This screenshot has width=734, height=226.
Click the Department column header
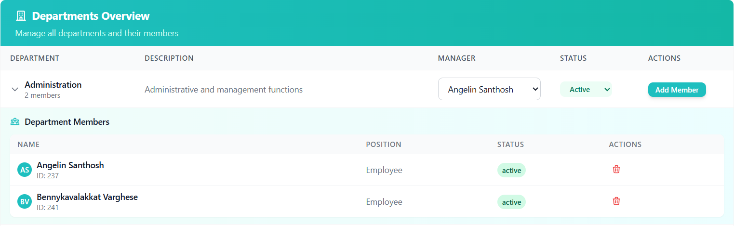(x=35, y=58)
